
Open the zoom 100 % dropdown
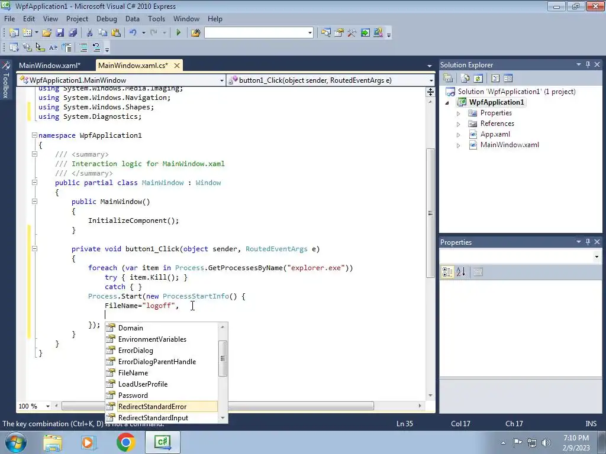click(x=48, y=406)
